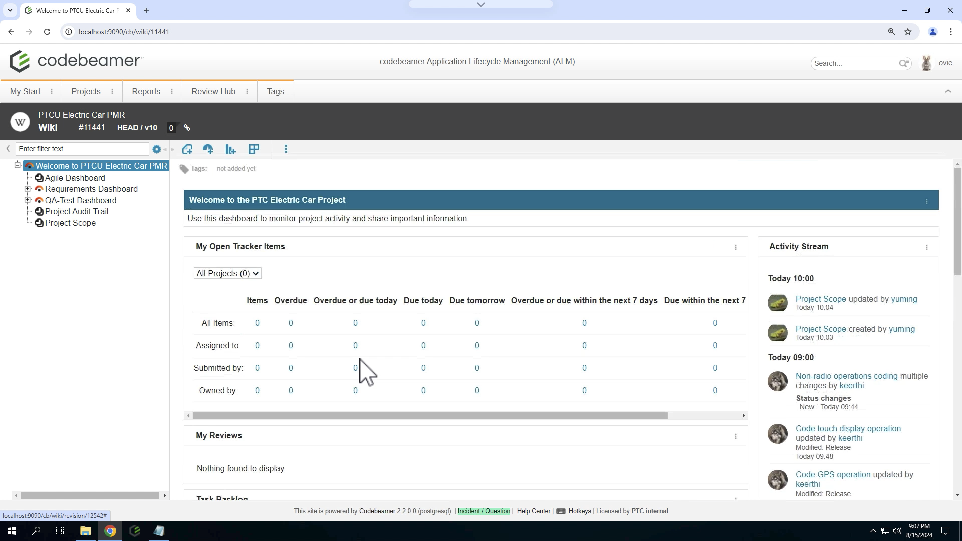
Task: Click the page vertical scrollbar
Action: click(957, 221)
